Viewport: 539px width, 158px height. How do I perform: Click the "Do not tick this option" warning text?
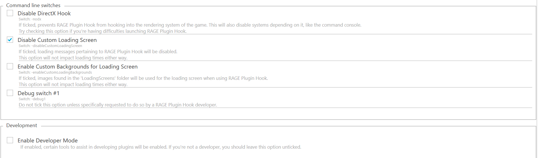click(118, 105)
